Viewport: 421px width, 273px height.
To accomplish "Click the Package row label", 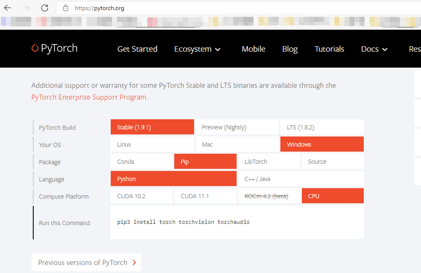I will [x=50, y=162].
